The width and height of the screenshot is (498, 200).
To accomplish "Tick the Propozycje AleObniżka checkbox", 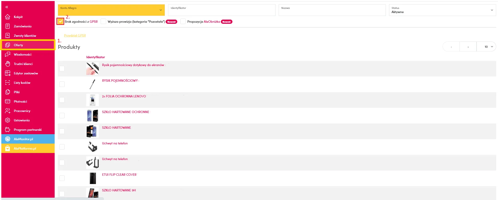I will coord(183,21).
